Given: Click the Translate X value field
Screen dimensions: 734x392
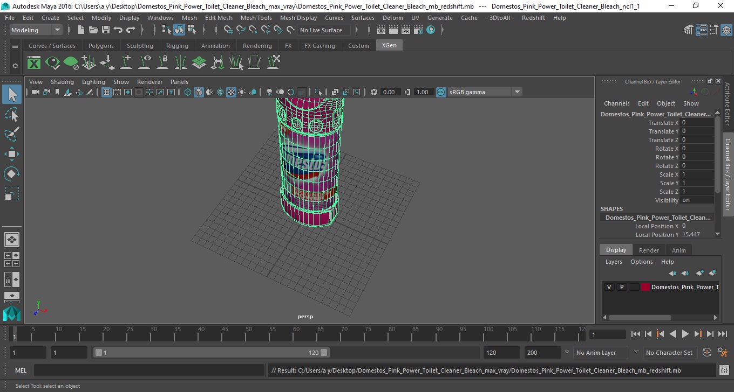Looking at the screenshot, I should pyautogui.click(x=697, y=123).
